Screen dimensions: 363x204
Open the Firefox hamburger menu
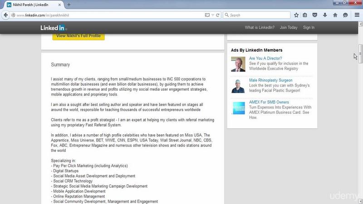tap(357, 15)
